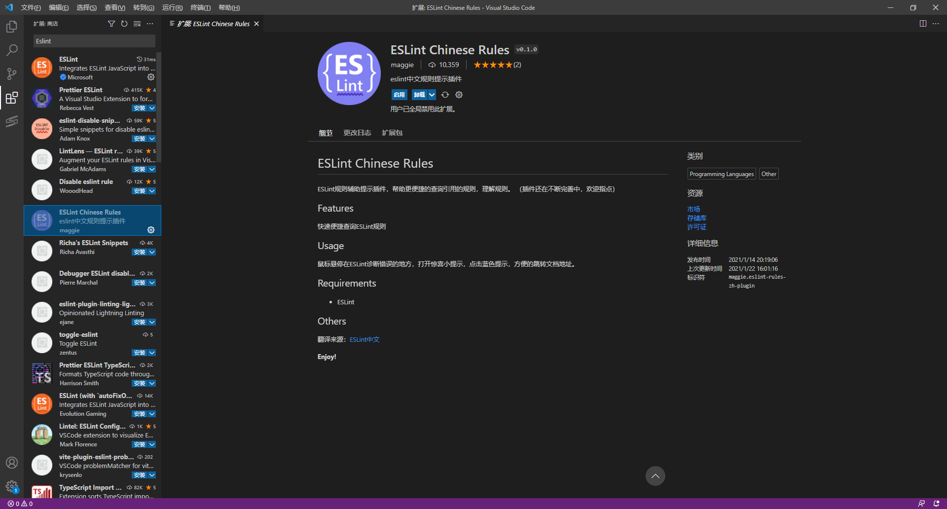Open errors and warnings status item
The image size is (947, 509).
20,504
